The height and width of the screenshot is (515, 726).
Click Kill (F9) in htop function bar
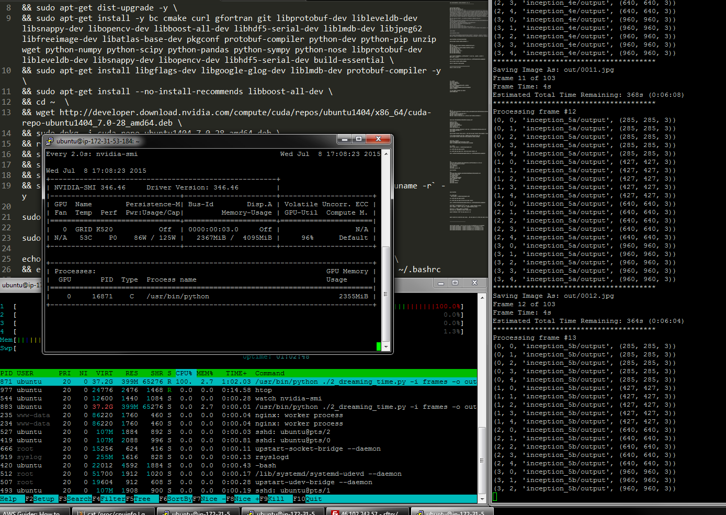(276, 499)
